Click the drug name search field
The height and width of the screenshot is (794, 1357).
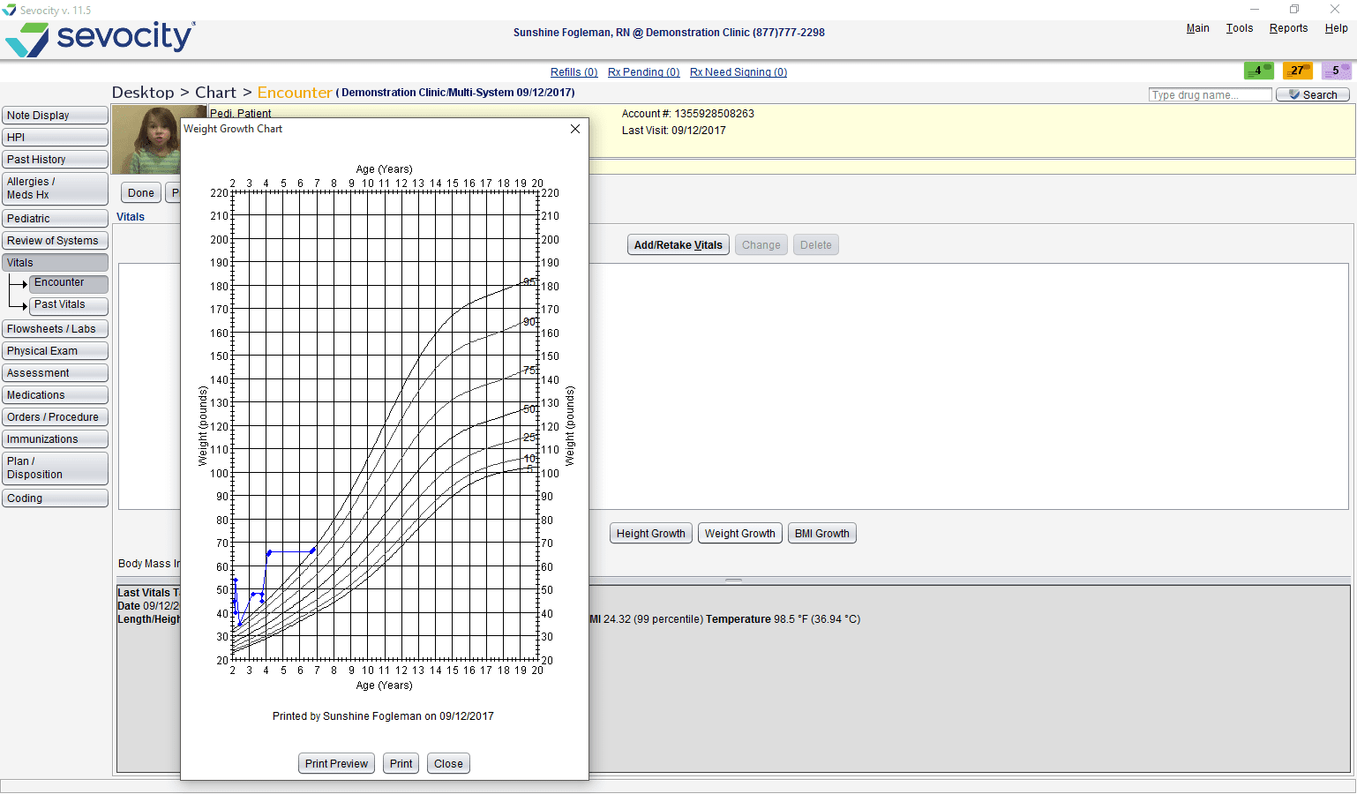[1209, 95]
